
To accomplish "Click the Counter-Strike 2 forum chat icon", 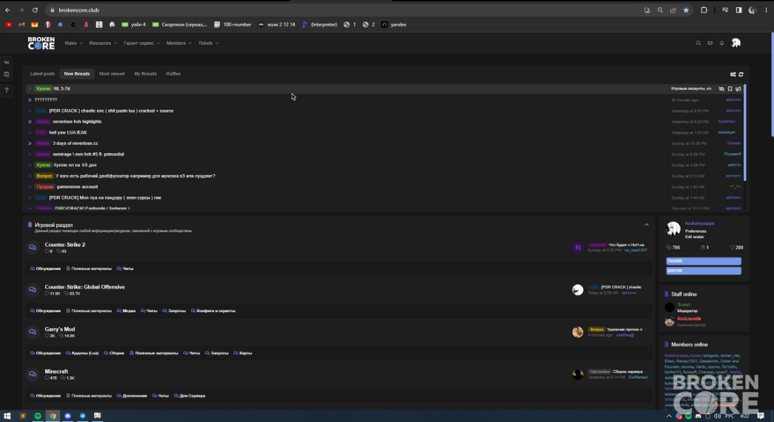I will pyautogui.click(x=33, y=247).
